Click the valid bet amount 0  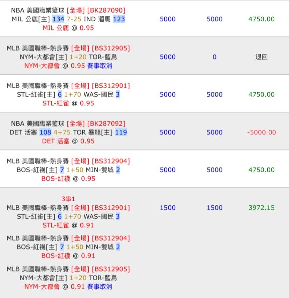214,57
